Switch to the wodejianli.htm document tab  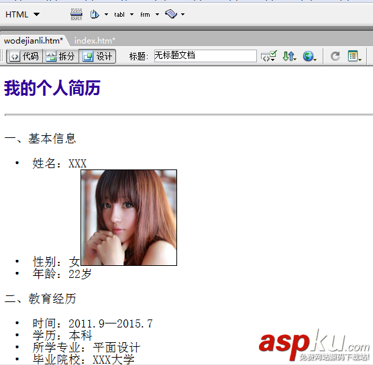click(x=34, y=41)
